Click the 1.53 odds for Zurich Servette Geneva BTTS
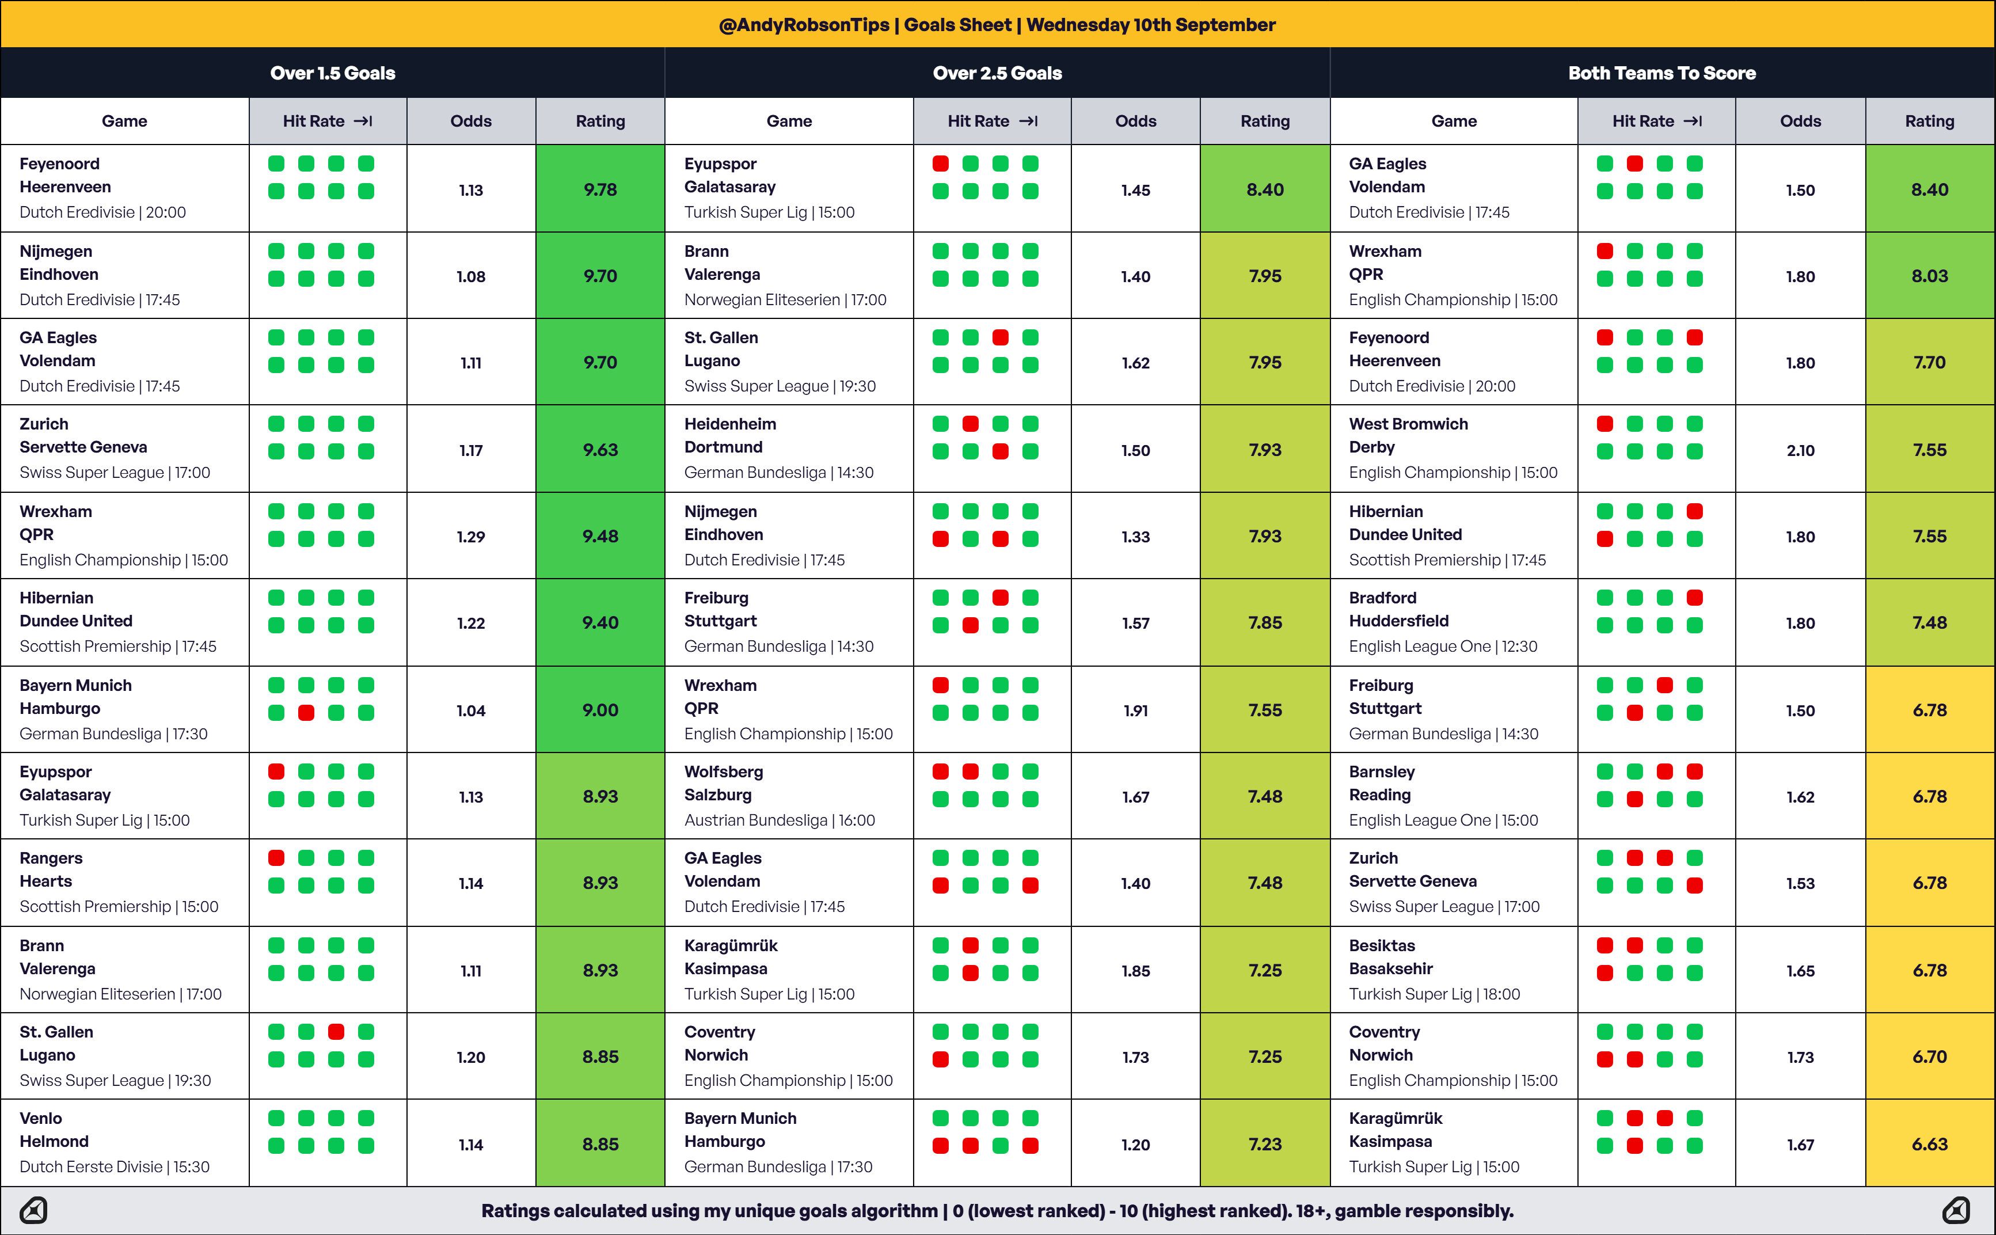The width and height of the screenshot is (1996, 1235). tap(1801, 883)
